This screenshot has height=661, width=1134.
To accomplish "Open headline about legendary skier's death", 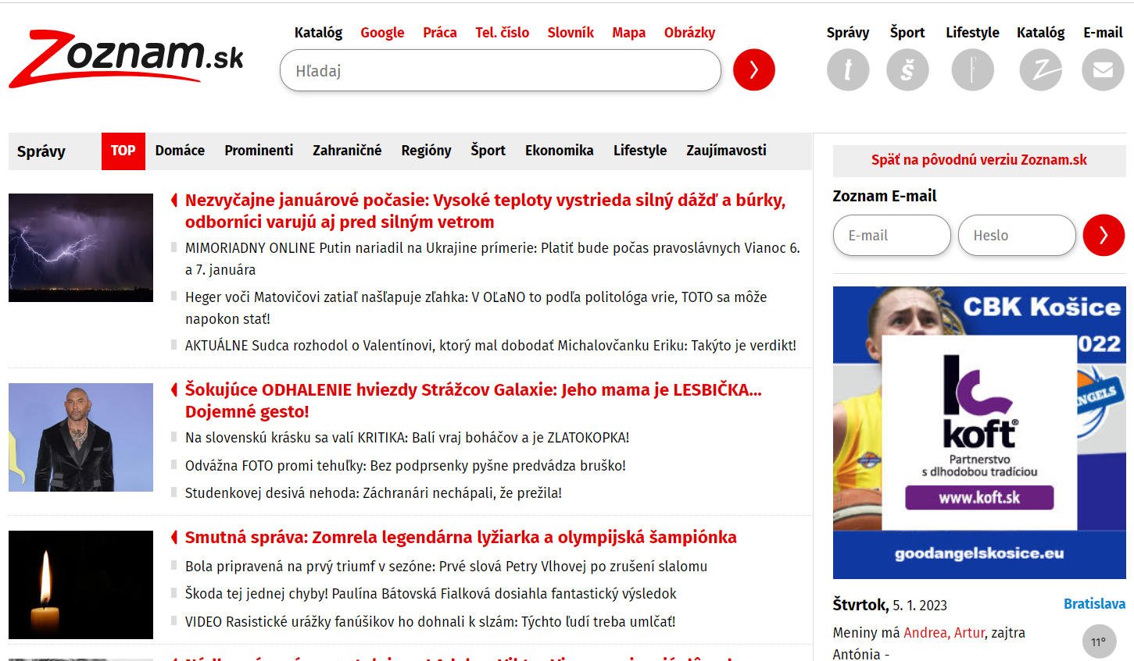I will 460,538.
